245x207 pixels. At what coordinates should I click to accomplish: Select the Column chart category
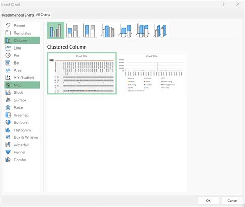coord(22,40)
